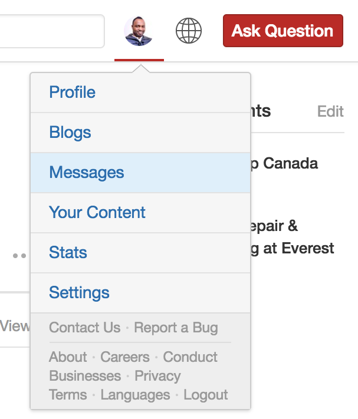Open the globe language icon

(x=189, y=31)
